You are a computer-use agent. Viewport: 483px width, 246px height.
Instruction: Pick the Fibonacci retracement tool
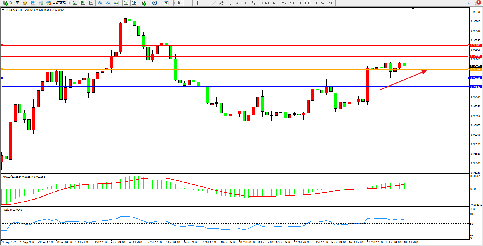coord(230,3)
